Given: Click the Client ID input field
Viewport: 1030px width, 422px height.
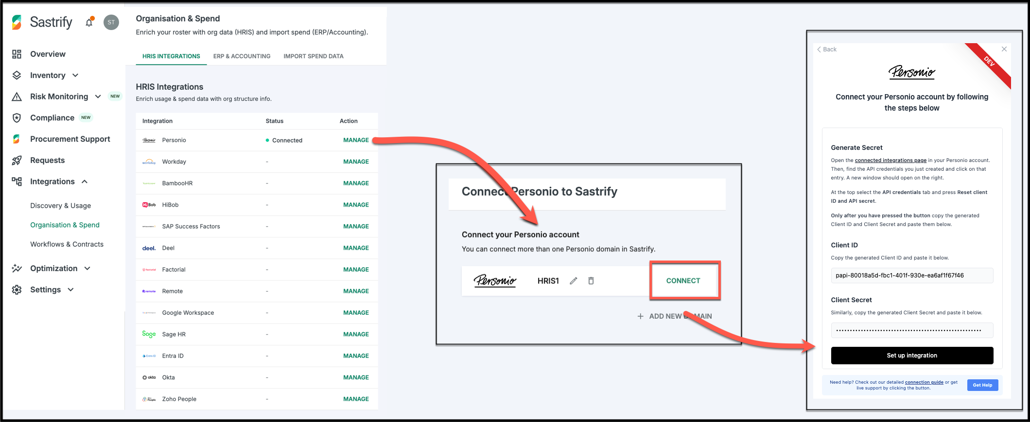Looking at the screenshot, I should pos(912,276).
